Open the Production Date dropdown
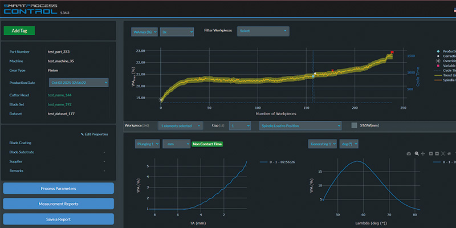 (x=79, y=83)
